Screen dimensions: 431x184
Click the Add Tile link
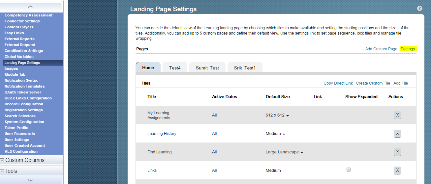pos(401,83)
